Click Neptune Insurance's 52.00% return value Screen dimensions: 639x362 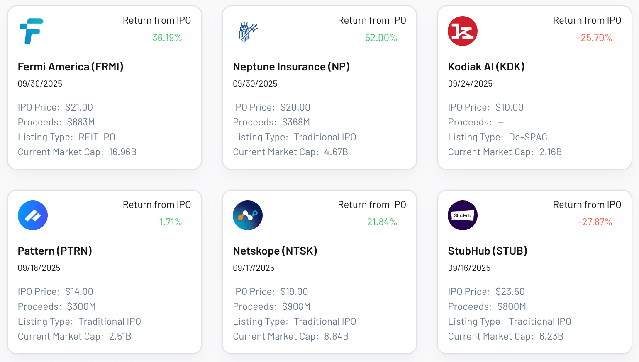tap(381, 38)
